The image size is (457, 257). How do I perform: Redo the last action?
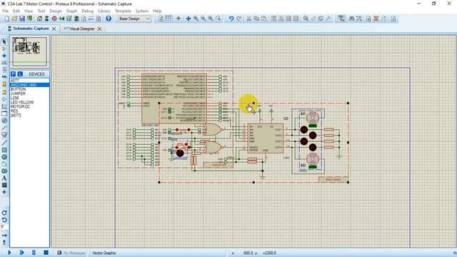pos(238,19)
